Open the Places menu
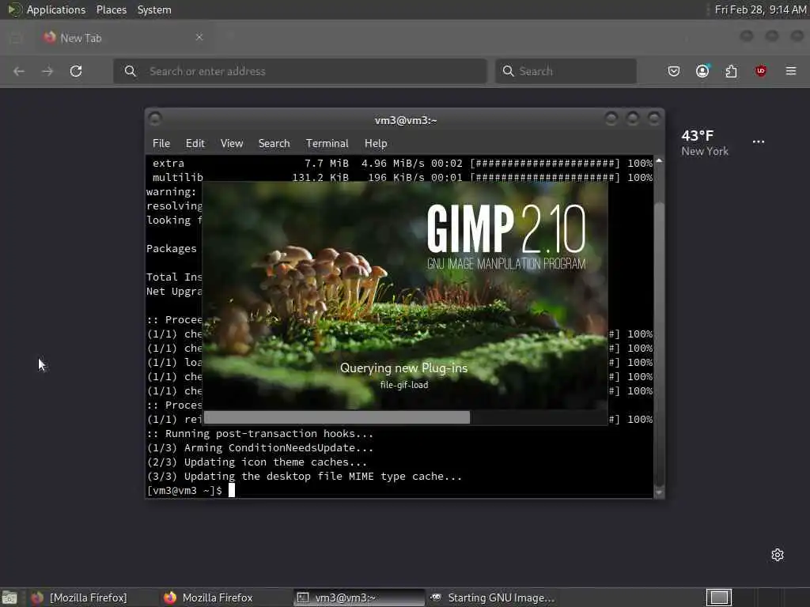 (112, 9)
